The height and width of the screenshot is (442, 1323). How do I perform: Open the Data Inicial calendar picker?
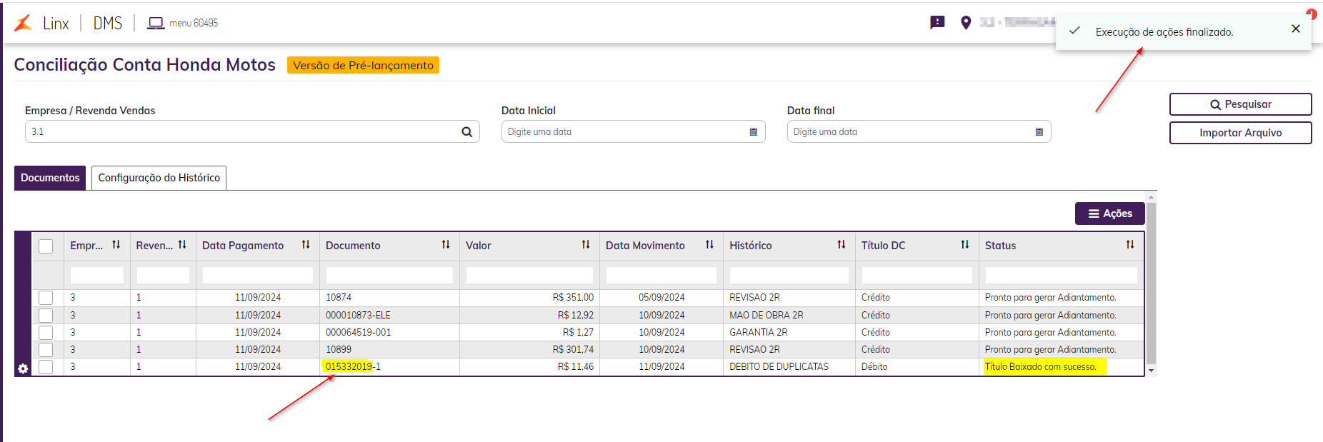[x=753, y=132]
